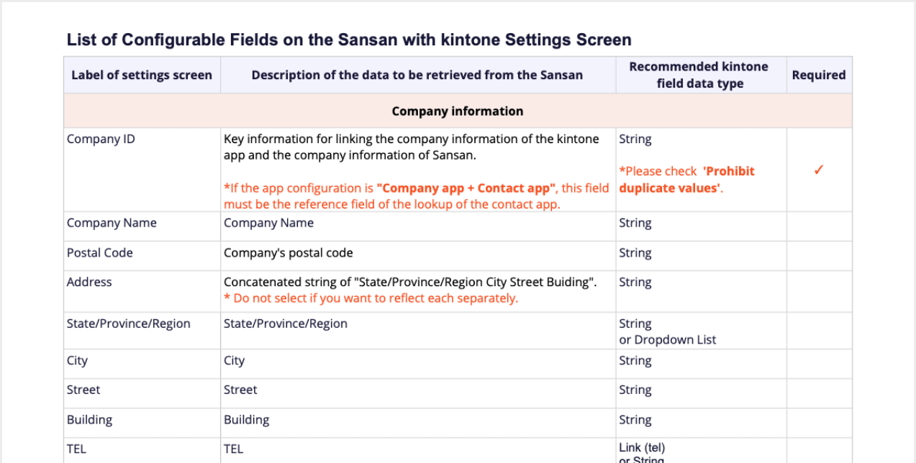
Task: Click the bold "Company app + Contact app" text
Action: [466, 188]
